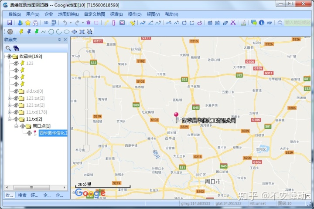Open the 帮助(H) menu
This screenshot has width=314, height=209.
click(171, 14)
